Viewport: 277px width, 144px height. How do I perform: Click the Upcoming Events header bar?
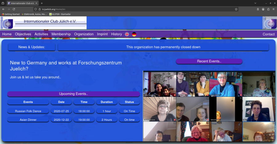click(73, 94)
